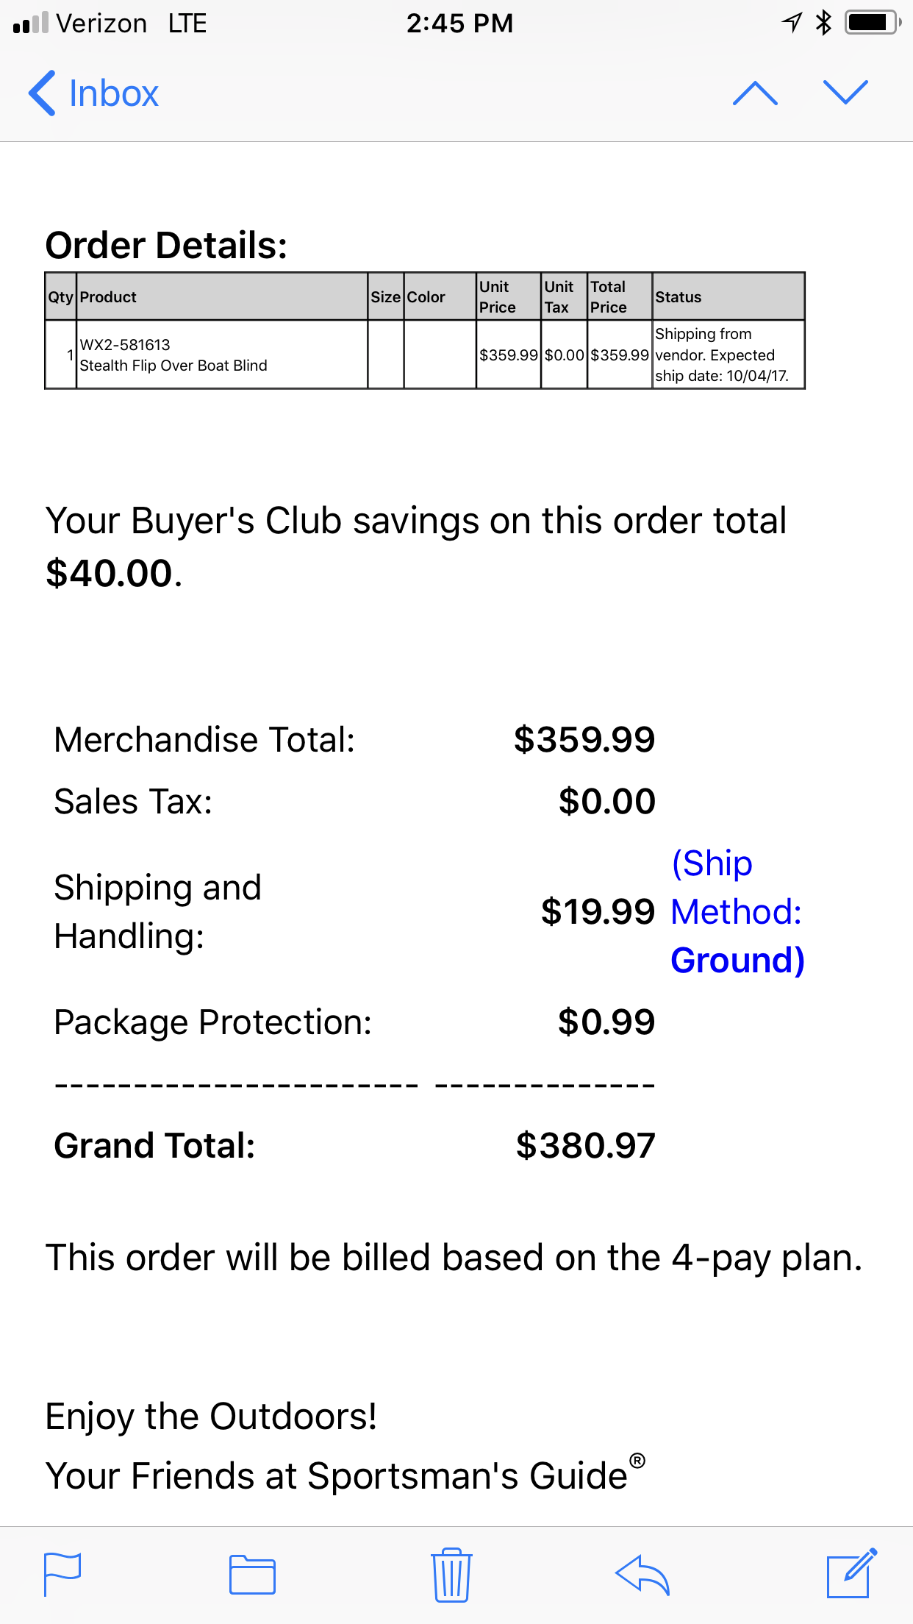
Task: Delete email with the trash icon
Action: point(451,1574)
